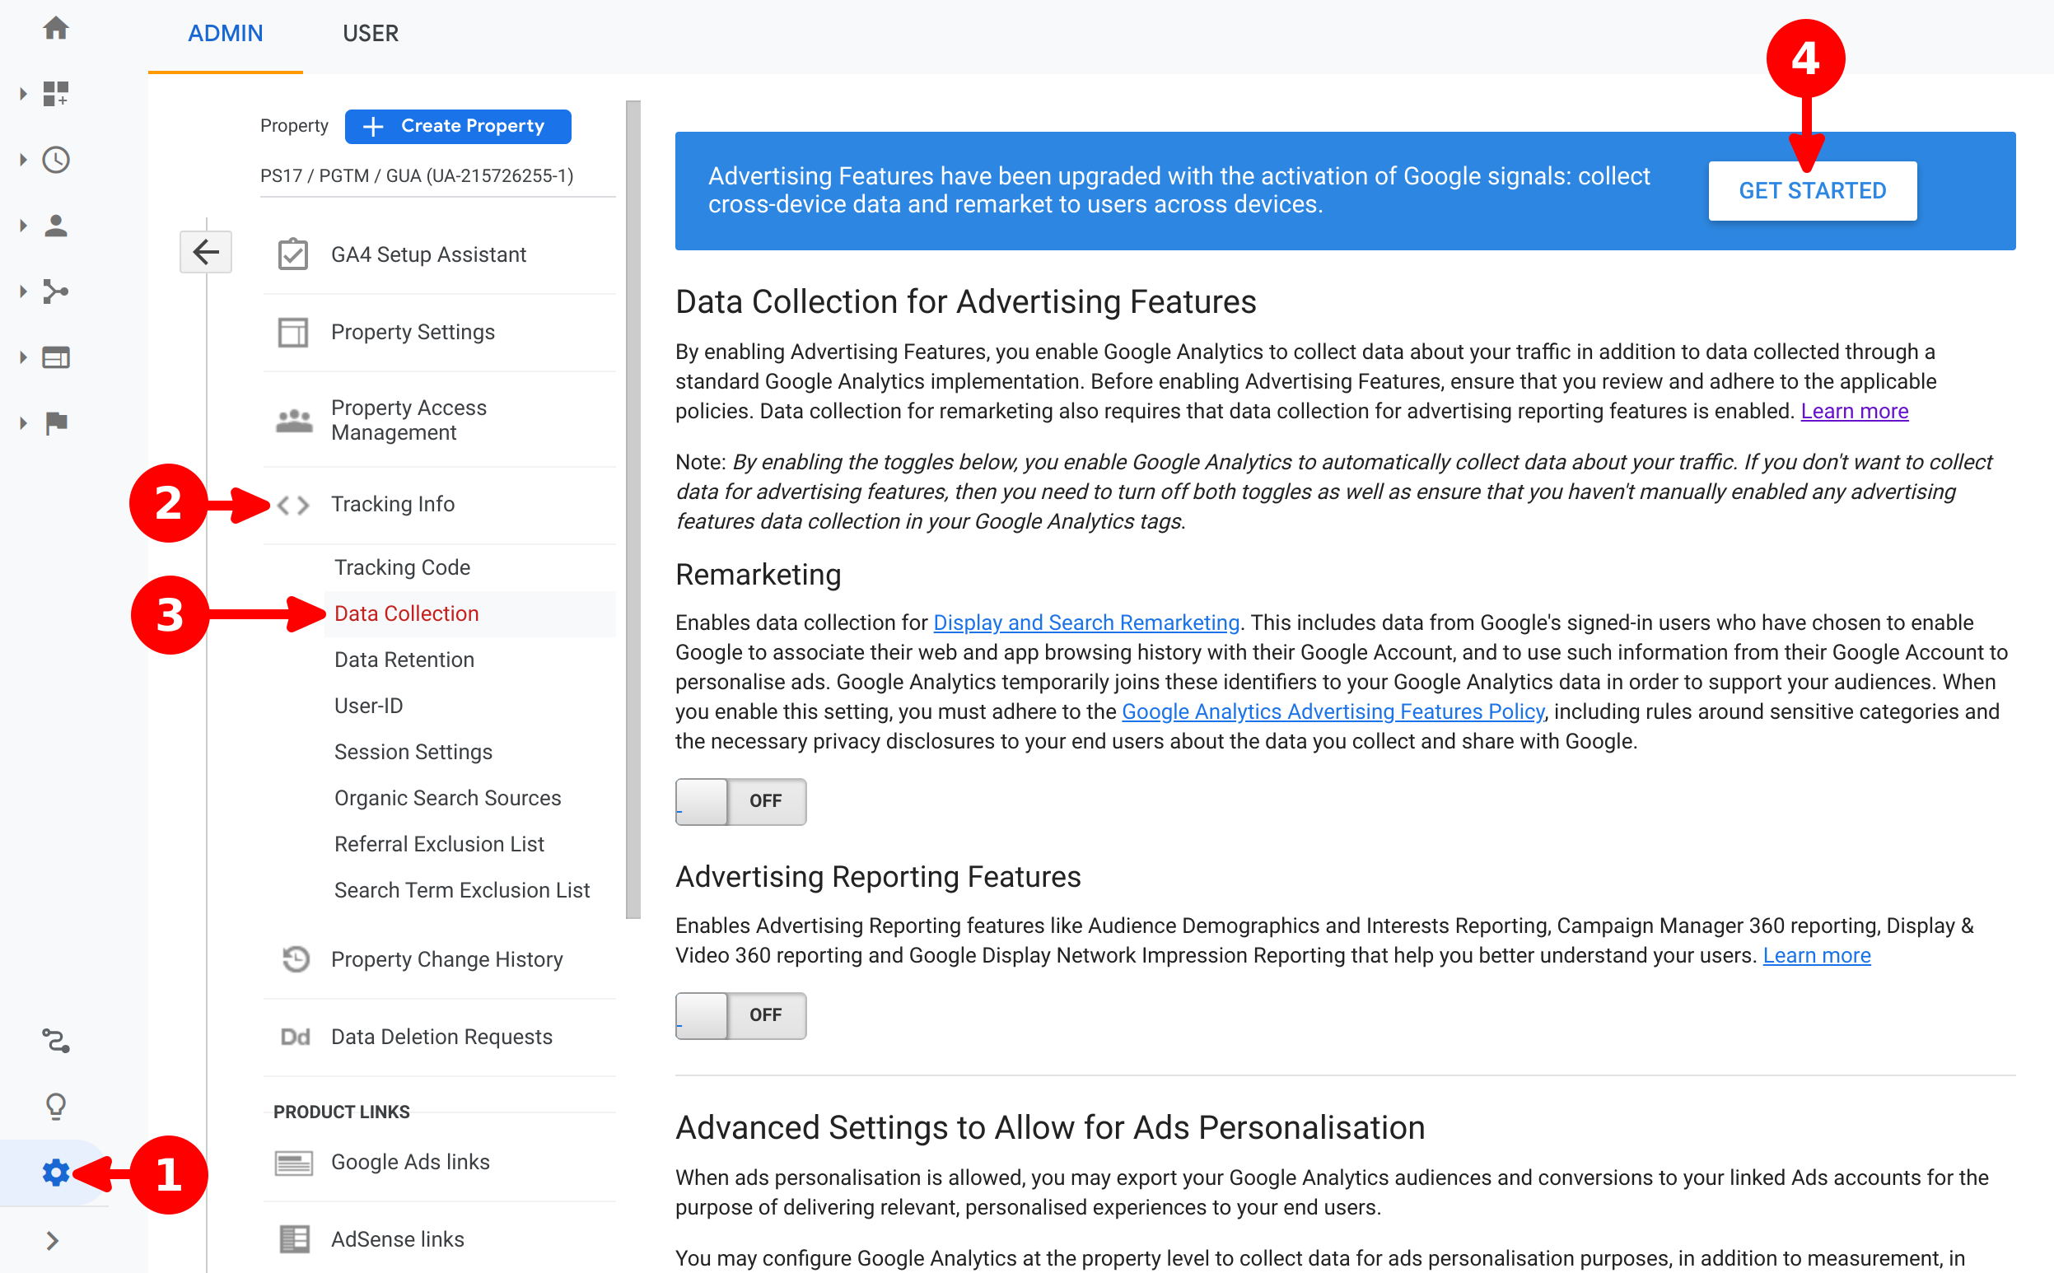Turn on the Remarketing toggle

[740, 800]
